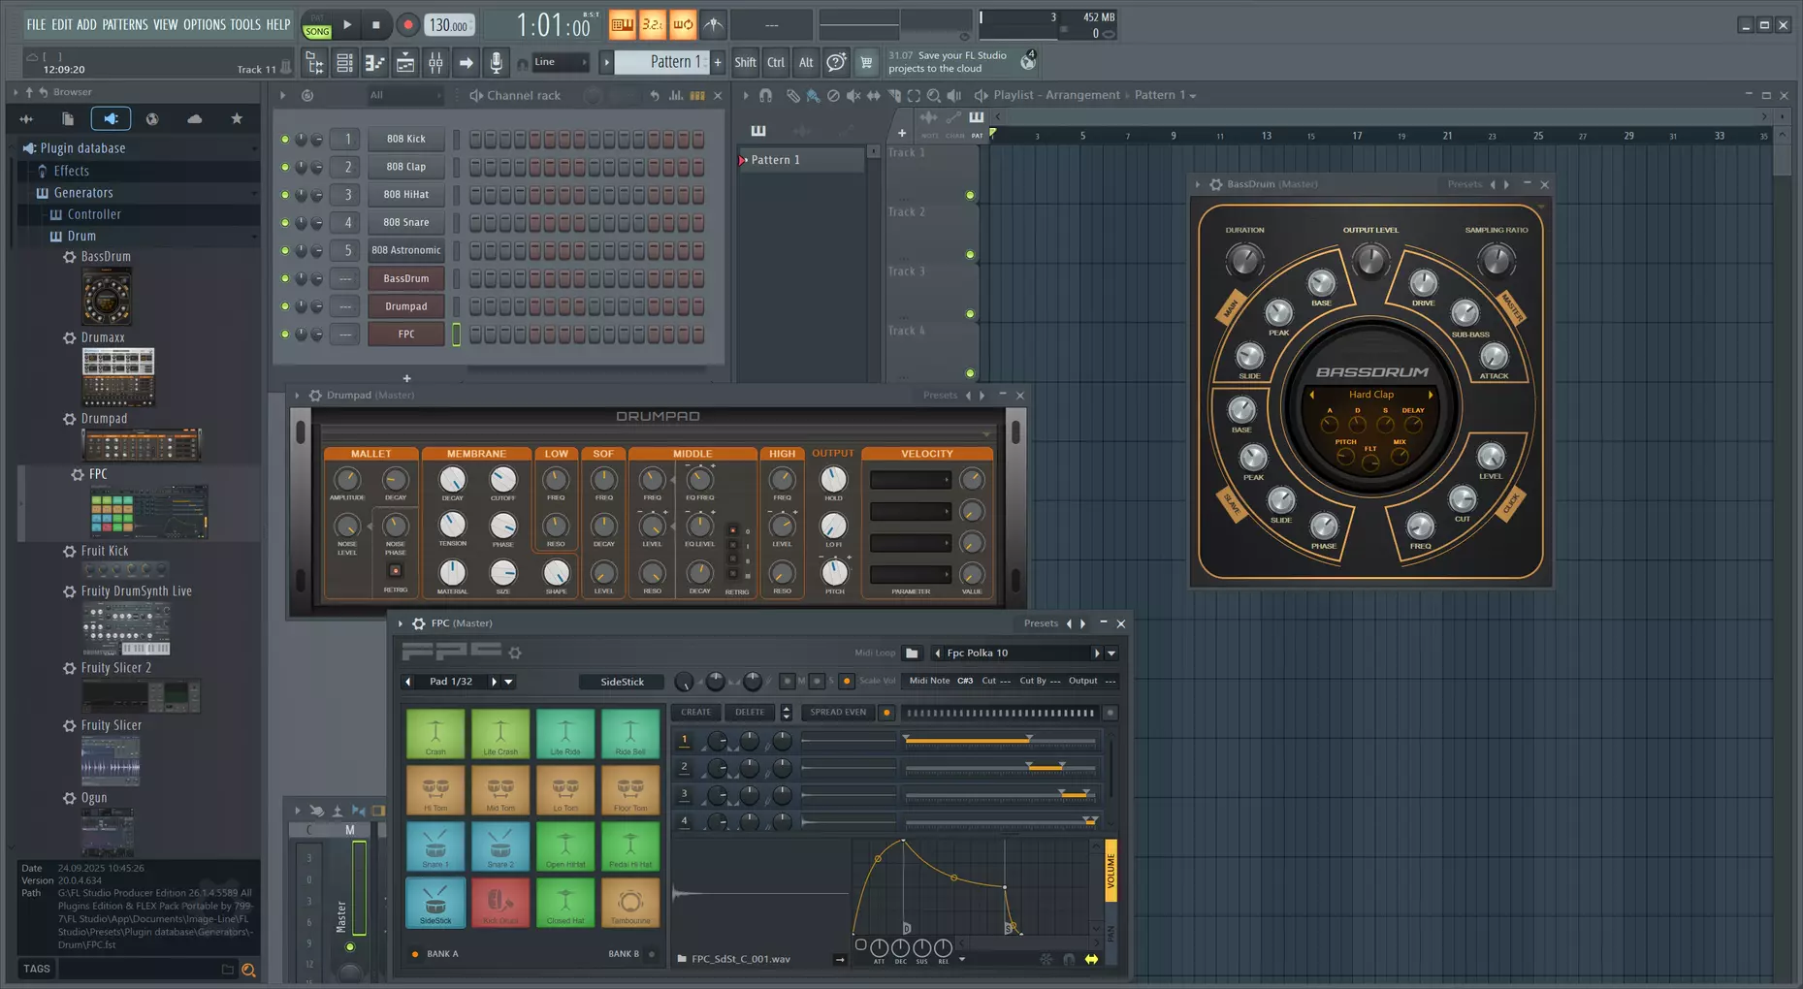
Task: Select the Delete tool in Playlist
Action: pos(833,95)
